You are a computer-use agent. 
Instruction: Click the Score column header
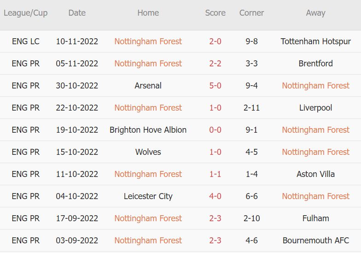tap(215, 13)
